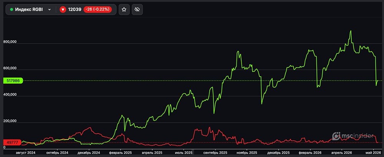Click the 200,000 axis gridline label
Screen dimensions: 384x157
10,121
